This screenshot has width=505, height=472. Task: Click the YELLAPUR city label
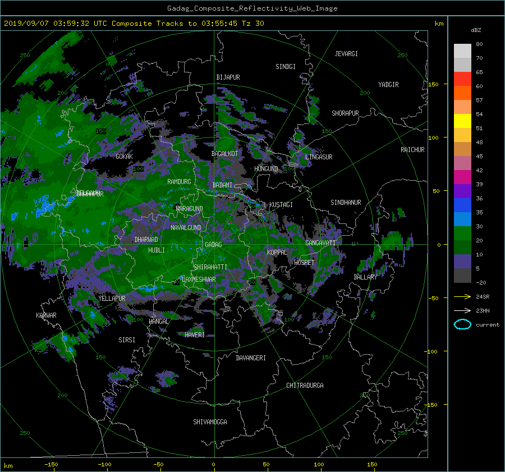pyautogui.click(x=112, y=299)
